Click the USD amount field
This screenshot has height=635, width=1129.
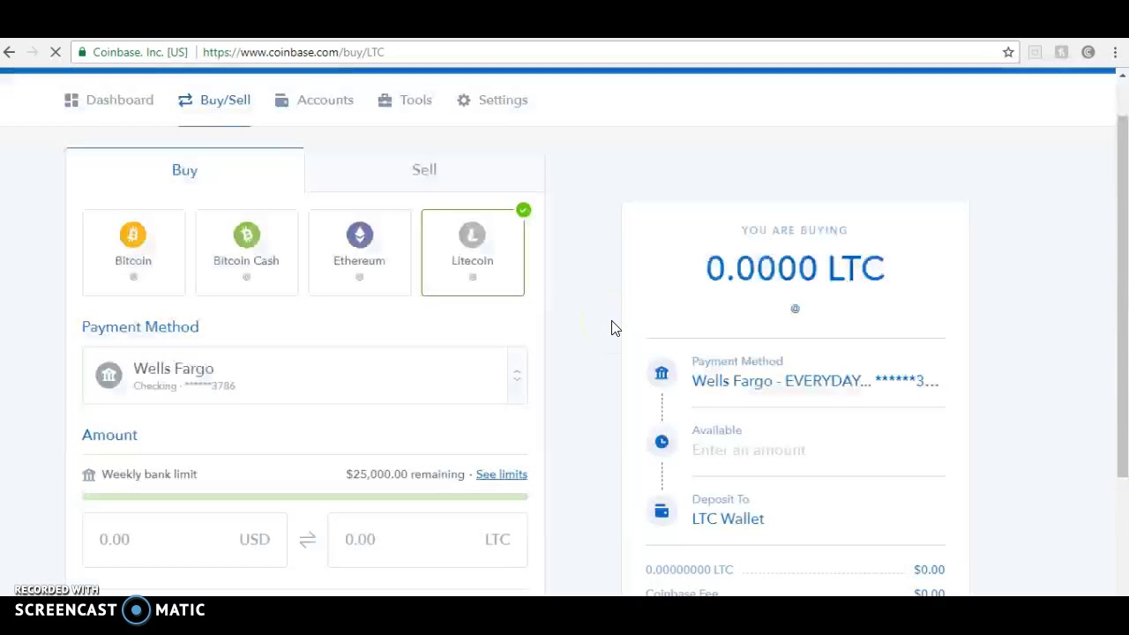click(x=184, y=540)
